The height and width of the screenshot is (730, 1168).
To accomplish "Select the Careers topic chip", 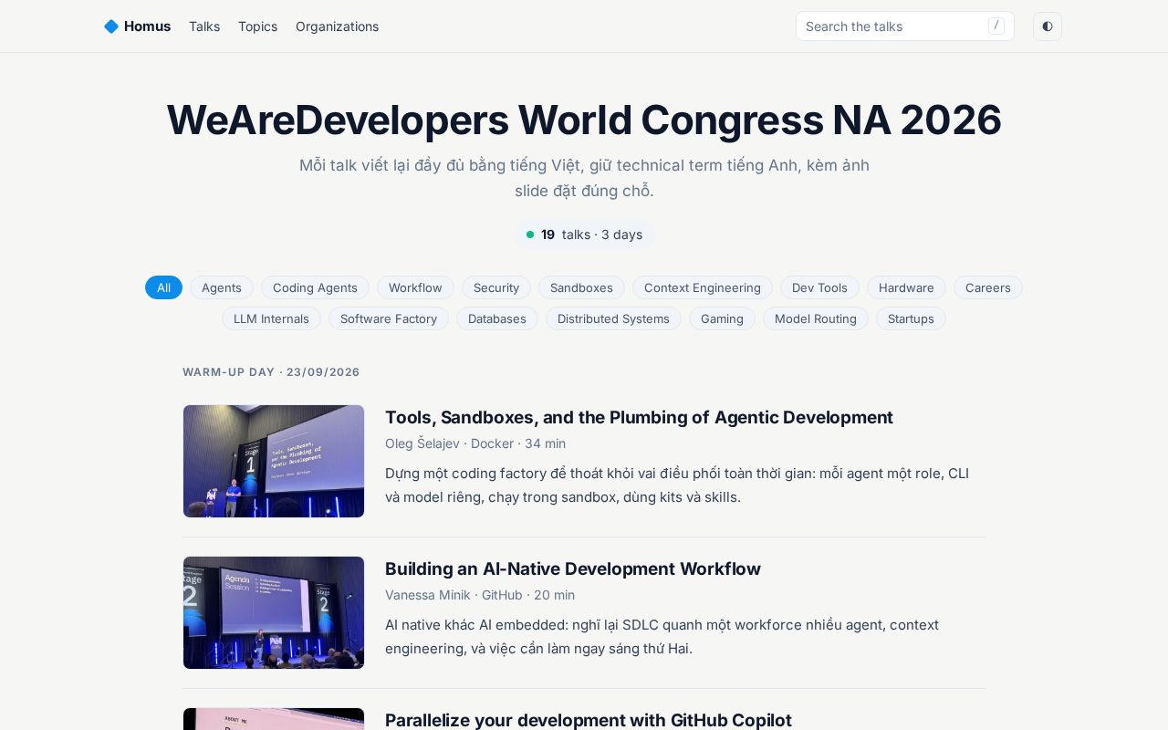I will [x=988, y=287].
